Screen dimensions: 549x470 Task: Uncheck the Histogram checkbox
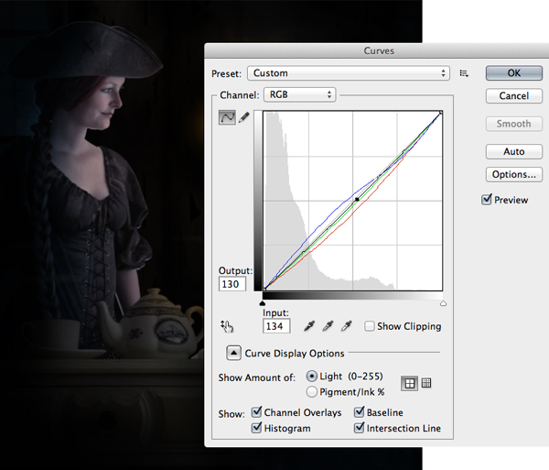[256, 428]
